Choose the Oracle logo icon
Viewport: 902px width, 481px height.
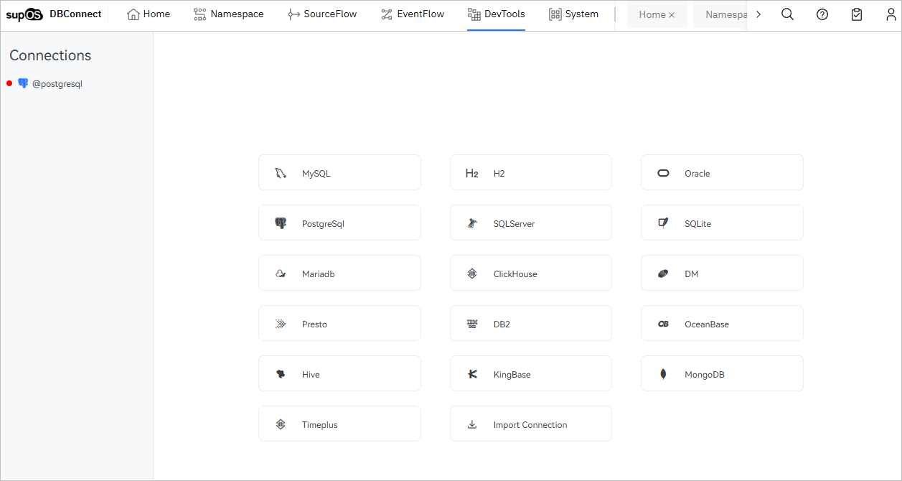(663, 173)
